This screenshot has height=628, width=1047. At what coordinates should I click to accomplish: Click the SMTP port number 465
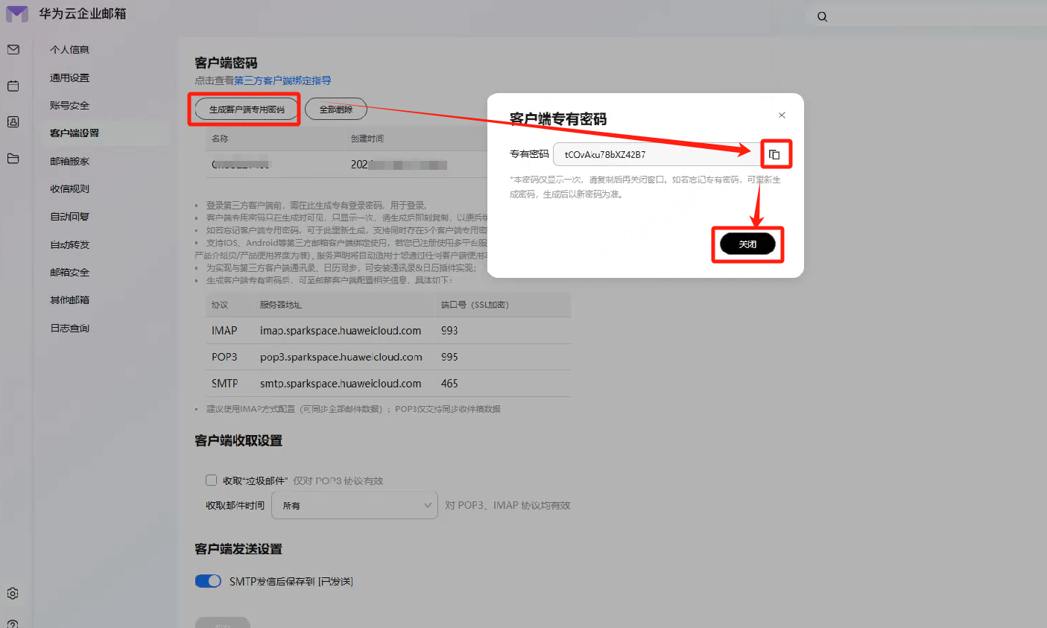click(449, 384)
